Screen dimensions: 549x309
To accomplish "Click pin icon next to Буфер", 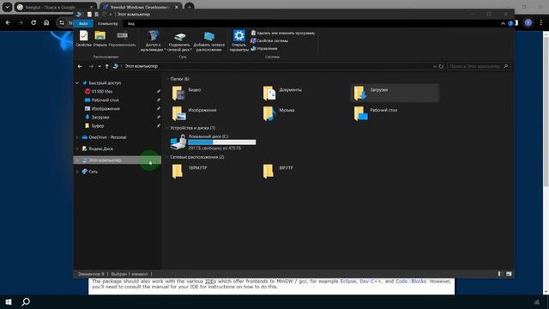I will coord(158,125).
